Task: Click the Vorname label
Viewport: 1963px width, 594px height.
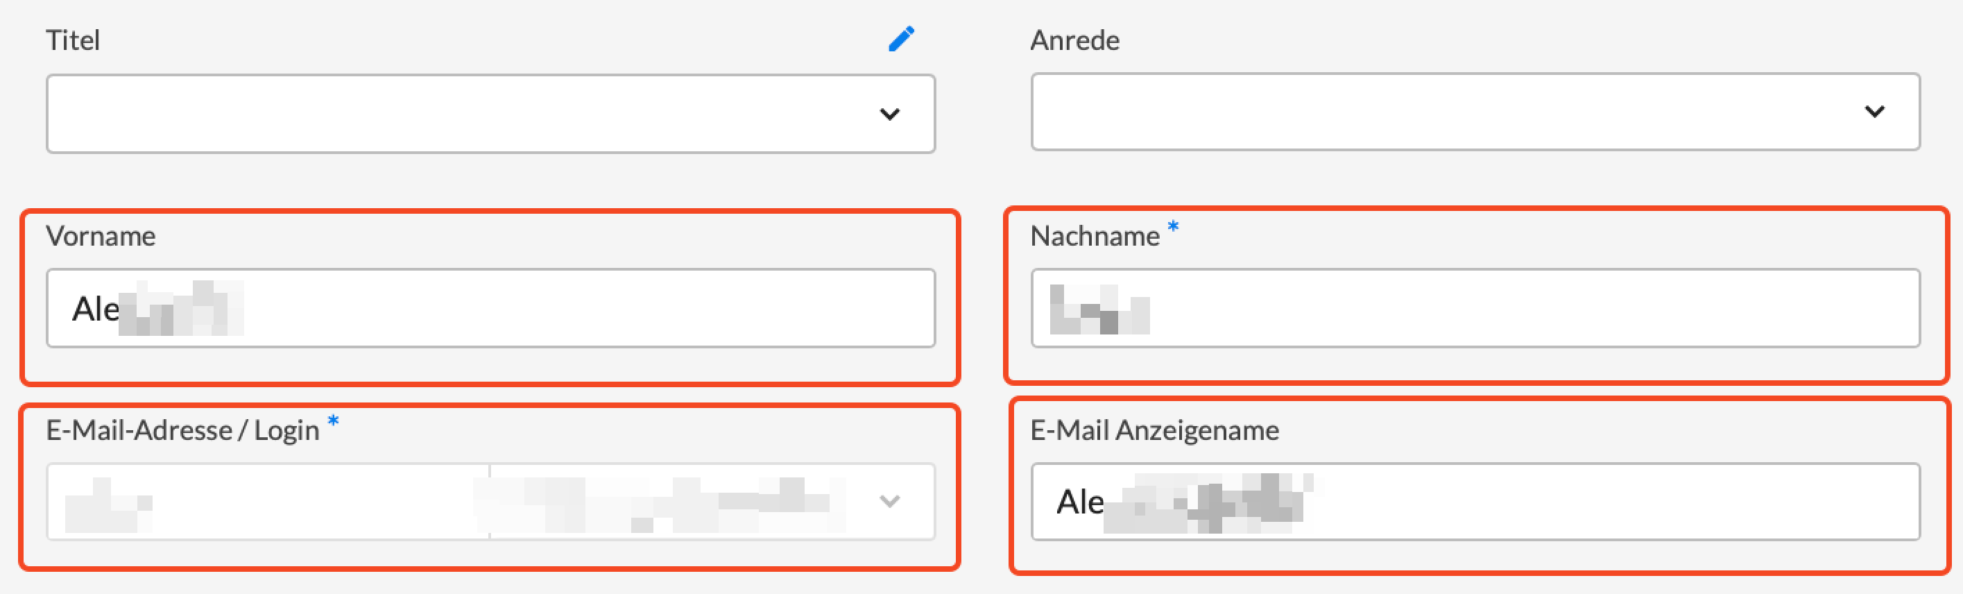Action: (x=101, y=237)
